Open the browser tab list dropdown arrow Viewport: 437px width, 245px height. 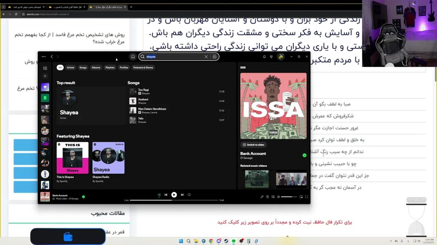3,7
